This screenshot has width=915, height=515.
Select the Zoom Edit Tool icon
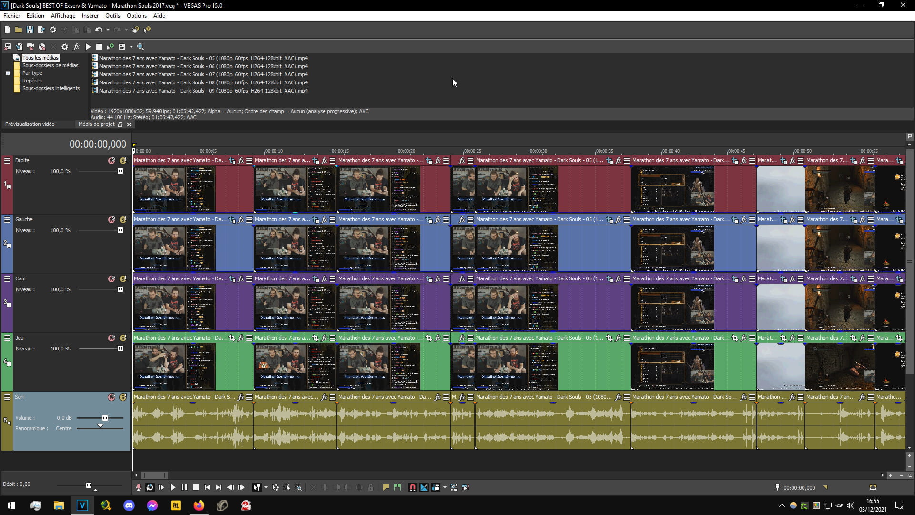pos(298,487)
